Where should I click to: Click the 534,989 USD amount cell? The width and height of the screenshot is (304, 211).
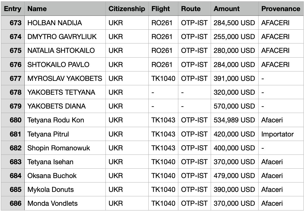235,120
